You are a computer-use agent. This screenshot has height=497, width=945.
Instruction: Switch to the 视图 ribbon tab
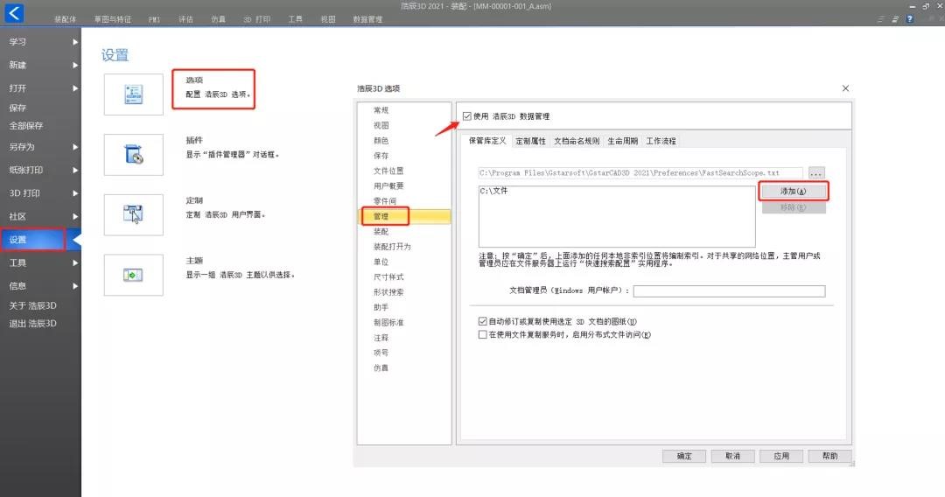click(328, 19)
